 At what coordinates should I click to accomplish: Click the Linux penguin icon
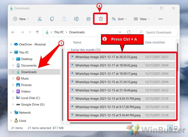click(x=16, y=121)
